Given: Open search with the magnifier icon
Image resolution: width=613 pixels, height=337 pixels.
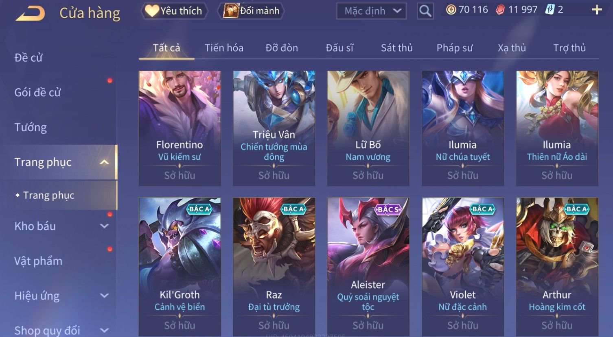Looking at the screenshot, I should (x=425, y=11).
